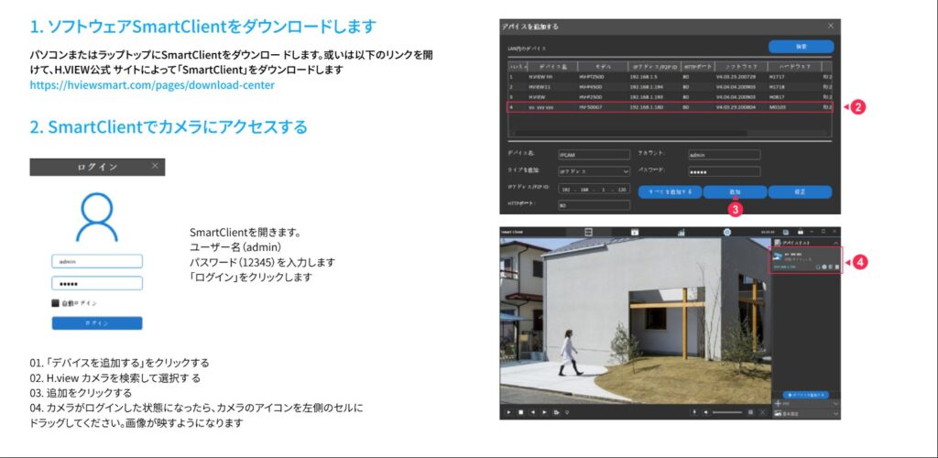The image size is (938, 458).
Task: Close the ログイン dialog
Action: 155,167
